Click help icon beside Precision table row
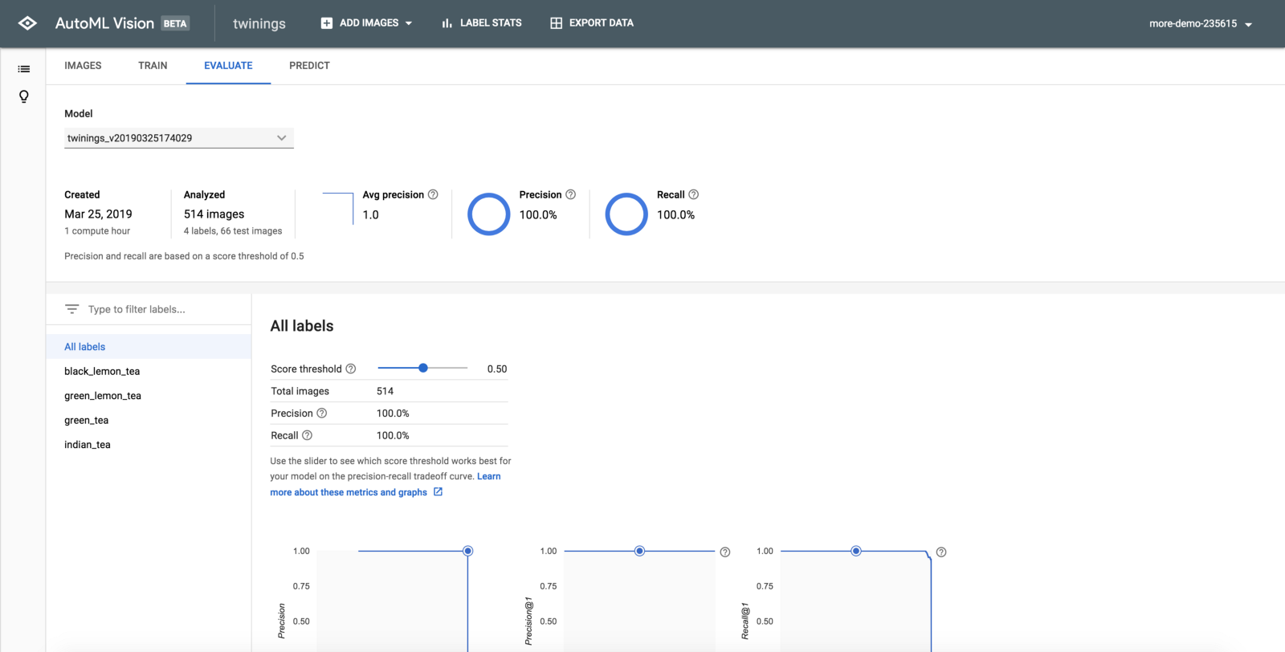Image resolution: width=1285 pixels, height=652 pixels. coord(322,413)
